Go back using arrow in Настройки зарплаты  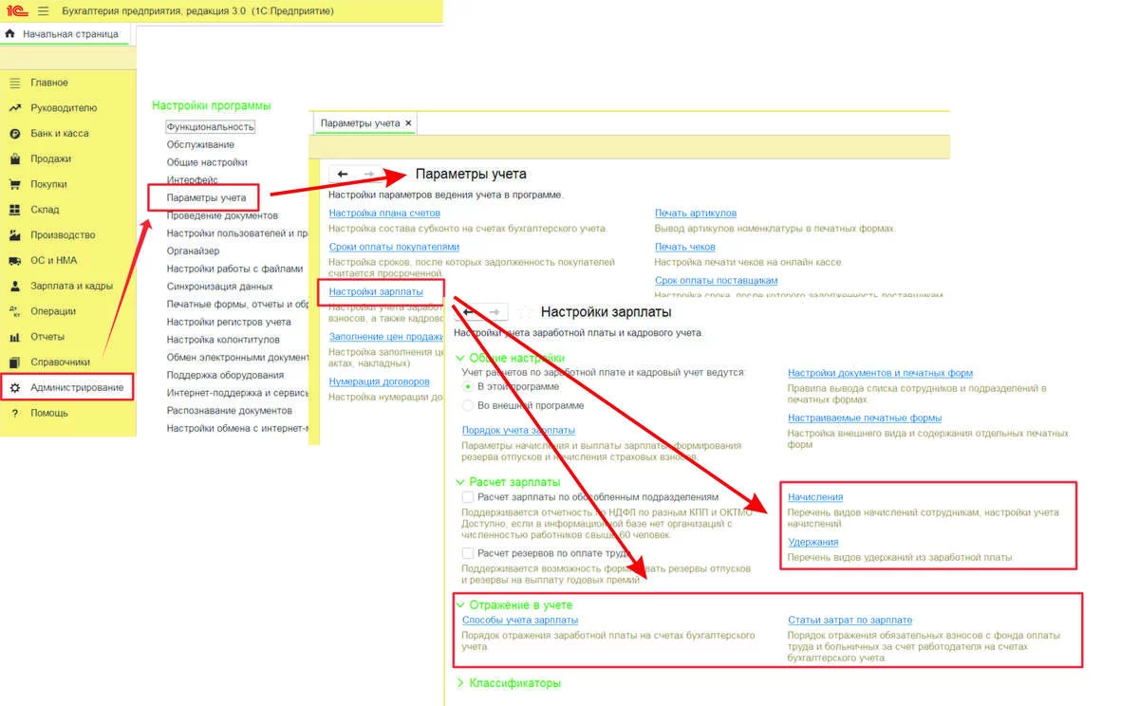click(468, 311)
